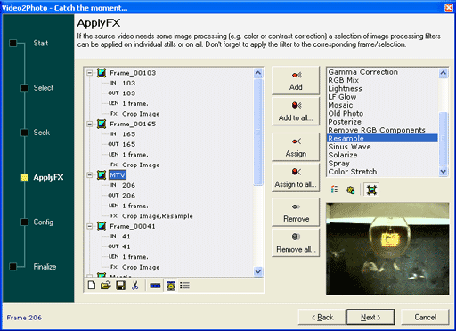Click the list view icon in the tree toolbar
The height and width of the screenshot is (331, 456).
click(184, 286)
